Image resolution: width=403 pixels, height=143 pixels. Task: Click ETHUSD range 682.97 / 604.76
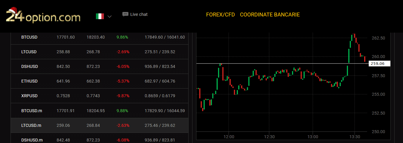pyautogui.click(x=160, y=81)
